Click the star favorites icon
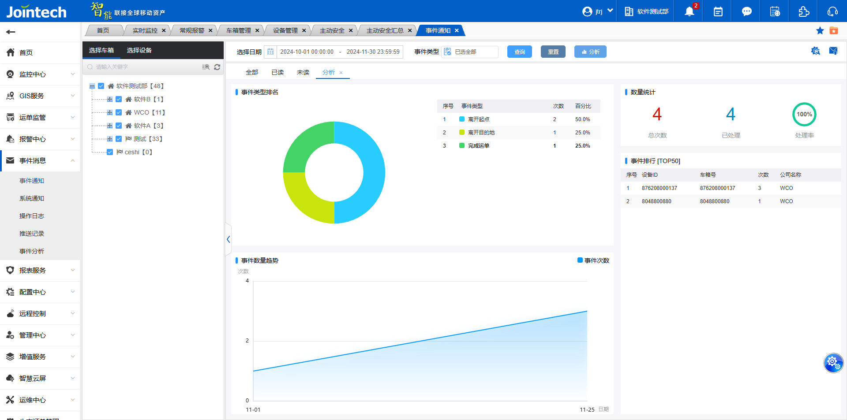This screenshot has height=420, width=847. pos(820,30)
